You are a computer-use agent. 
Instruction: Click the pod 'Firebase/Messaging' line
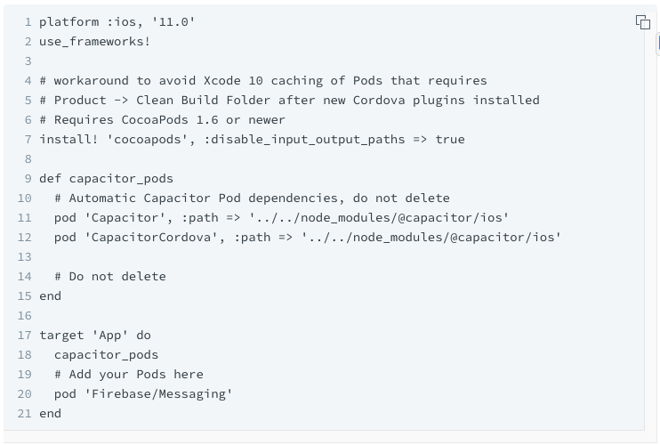click(142, 393)
